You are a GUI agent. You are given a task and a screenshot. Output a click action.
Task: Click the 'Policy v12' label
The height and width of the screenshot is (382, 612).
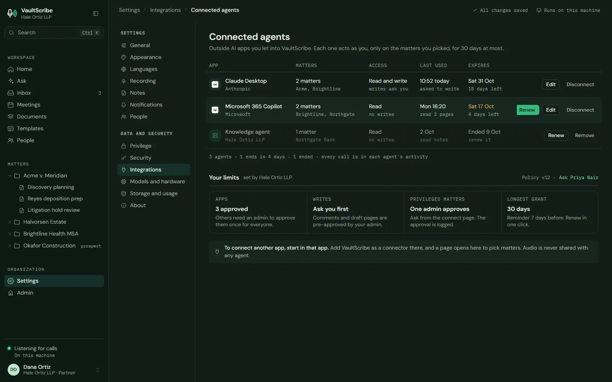536,178
